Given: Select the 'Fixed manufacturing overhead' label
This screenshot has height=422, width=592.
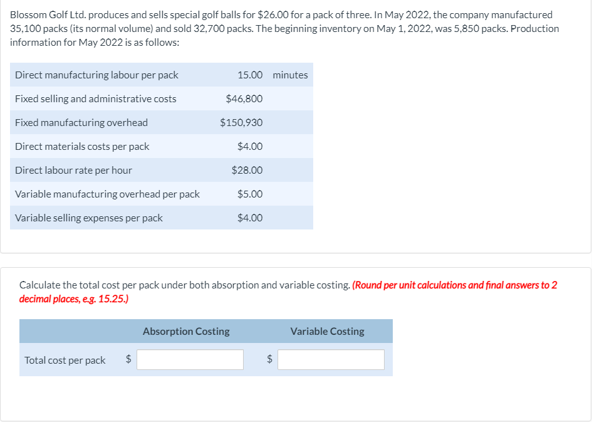Looking at the screenshot, I should [x=81, y=122].
